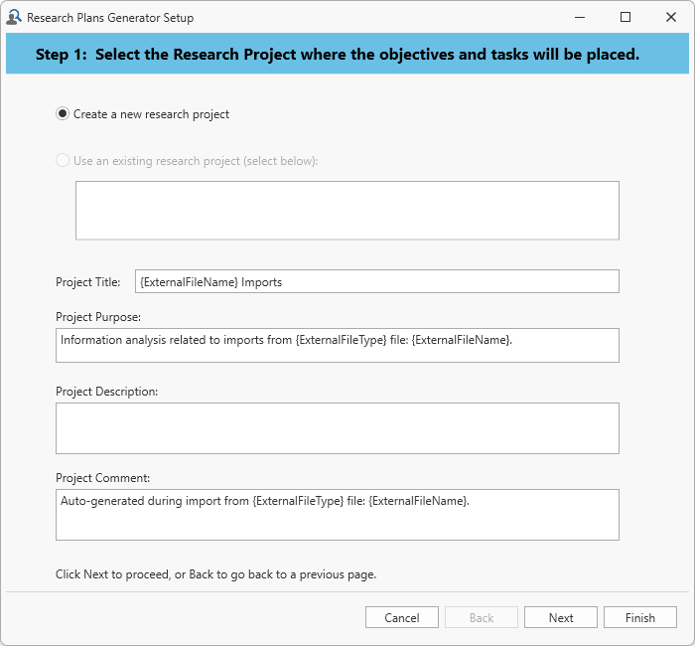Select "Create a new research project" option

64,114
